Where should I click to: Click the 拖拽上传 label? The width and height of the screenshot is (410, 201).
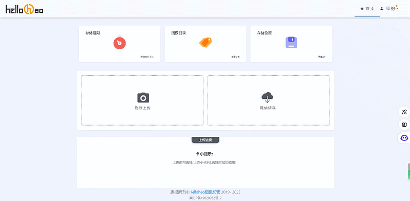pos(142,108)
